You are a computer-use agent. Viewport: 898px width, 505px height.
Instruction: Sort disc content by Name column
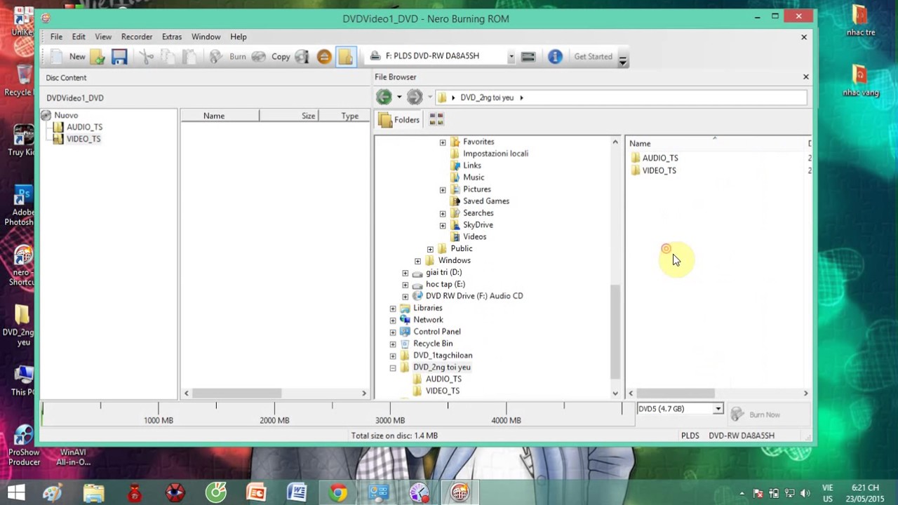click(x=220, y=116)
